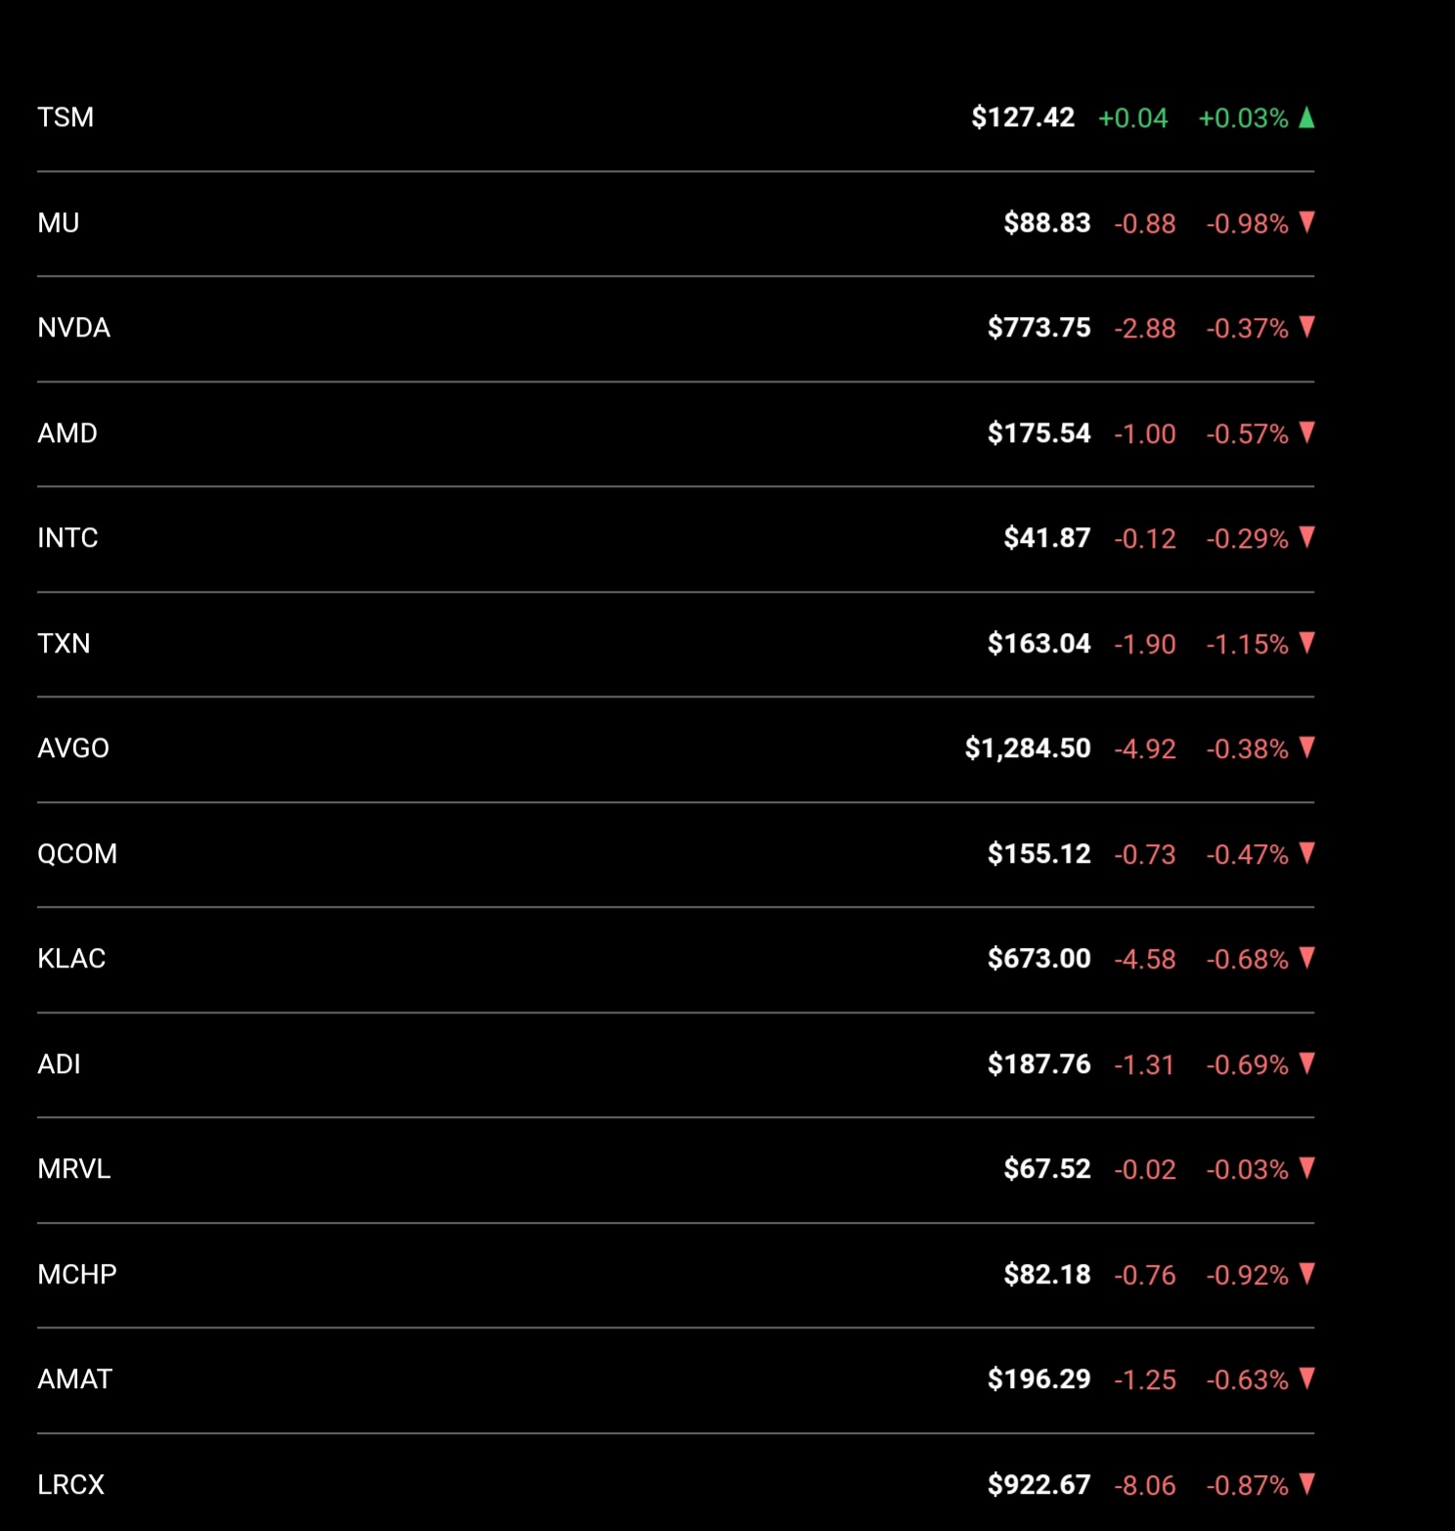The height and width of the screenshot is (1531, 1455).
Task: Open the NVDA ticker symbol
Action: 73,328
